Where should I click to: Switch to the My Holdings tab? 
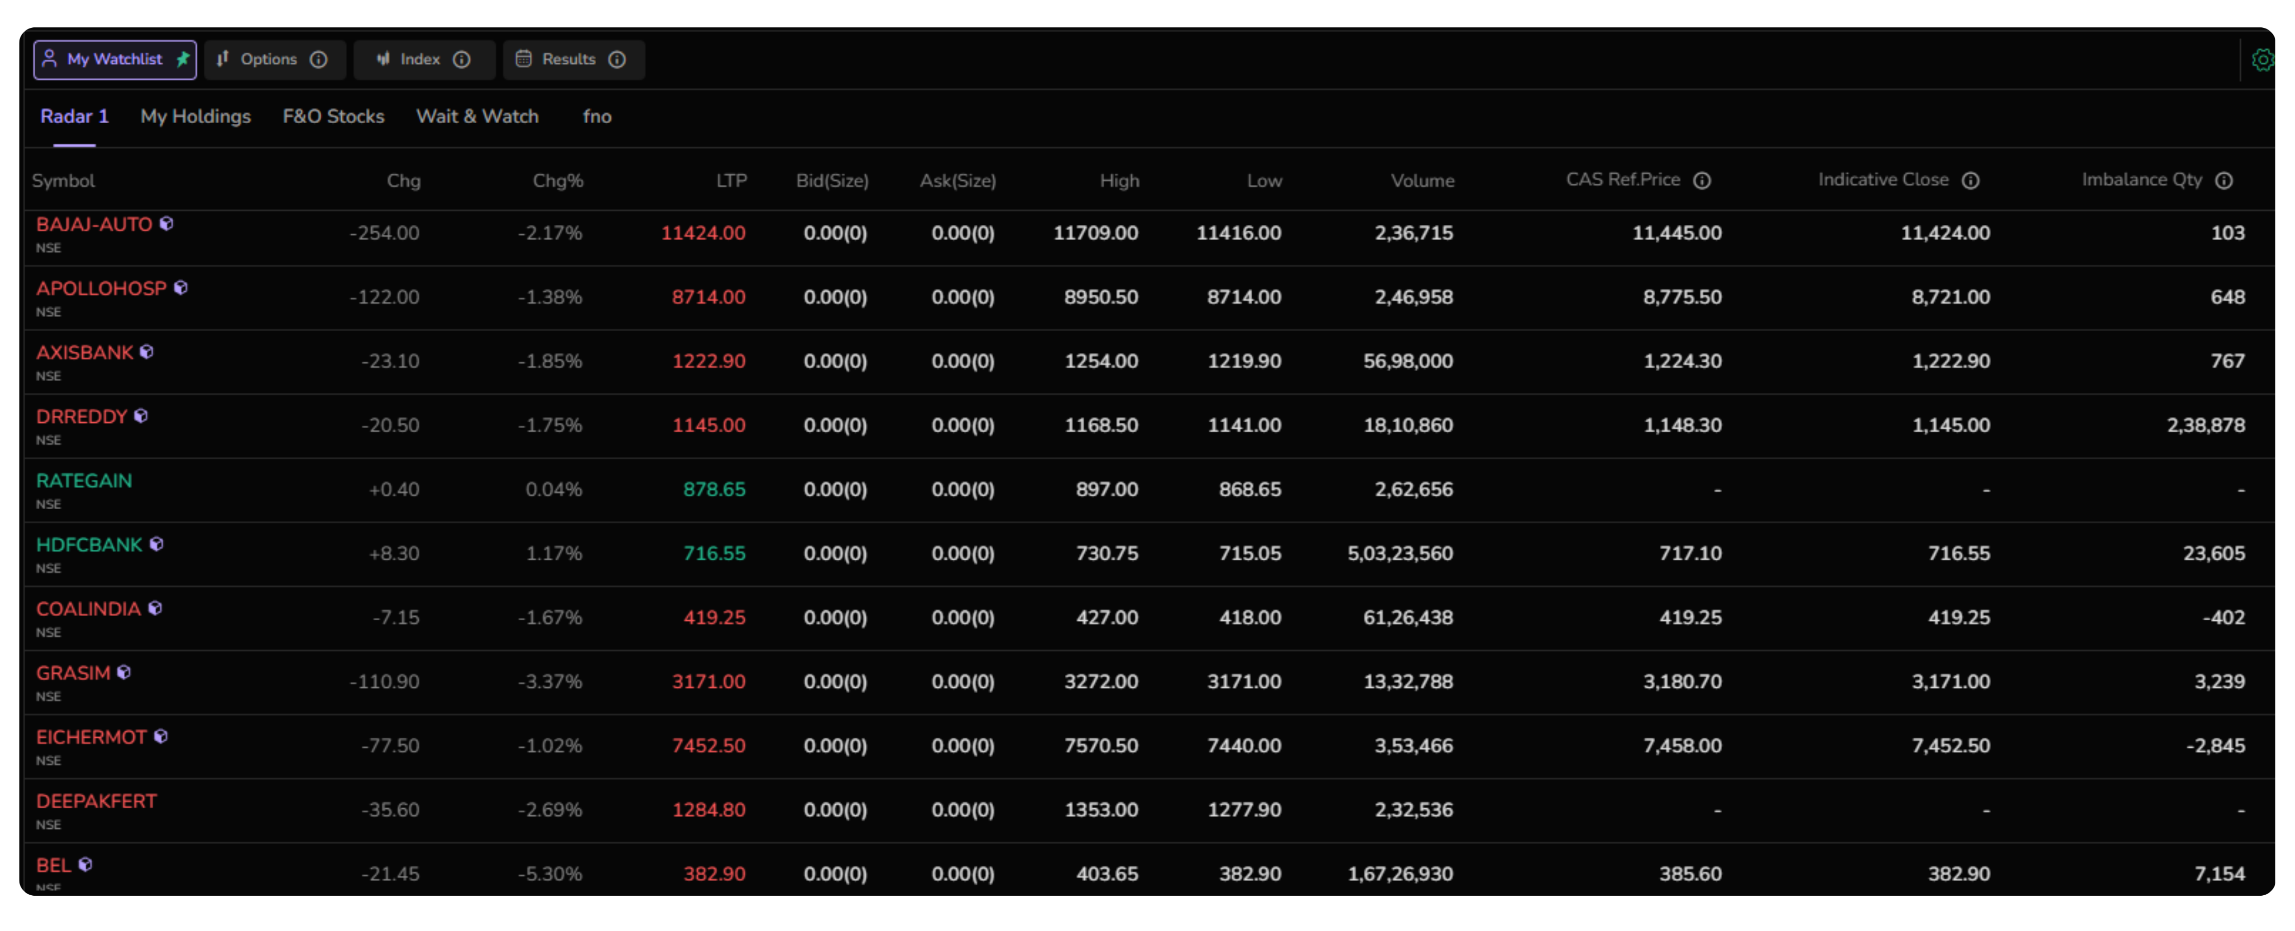click(x=196, y=117)
